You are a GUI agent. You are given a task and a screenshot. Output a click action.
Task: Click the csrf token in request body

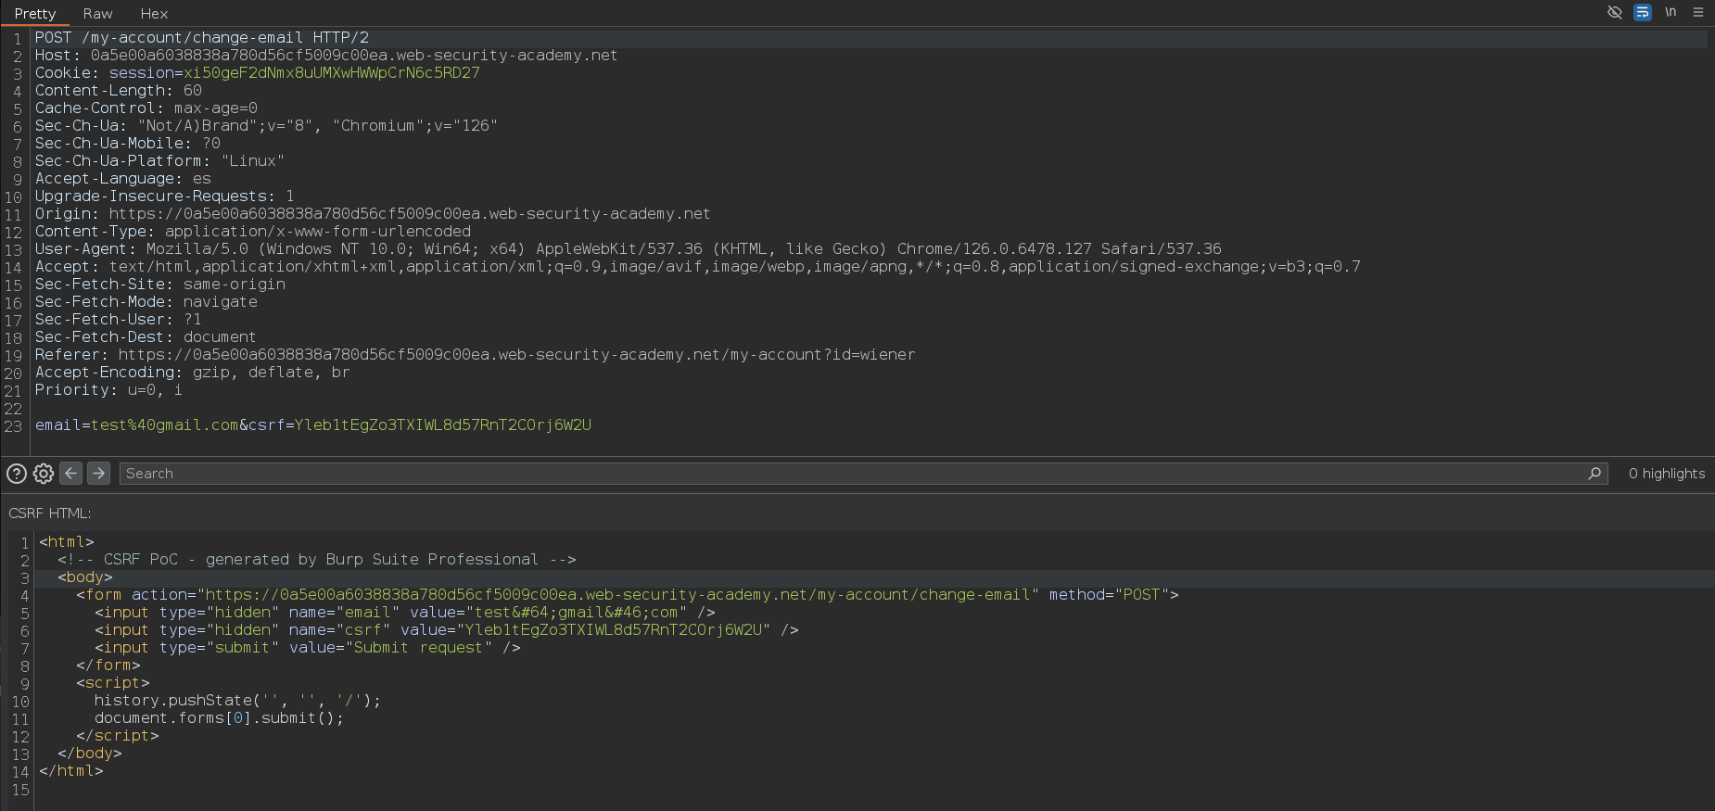[443, 425]
